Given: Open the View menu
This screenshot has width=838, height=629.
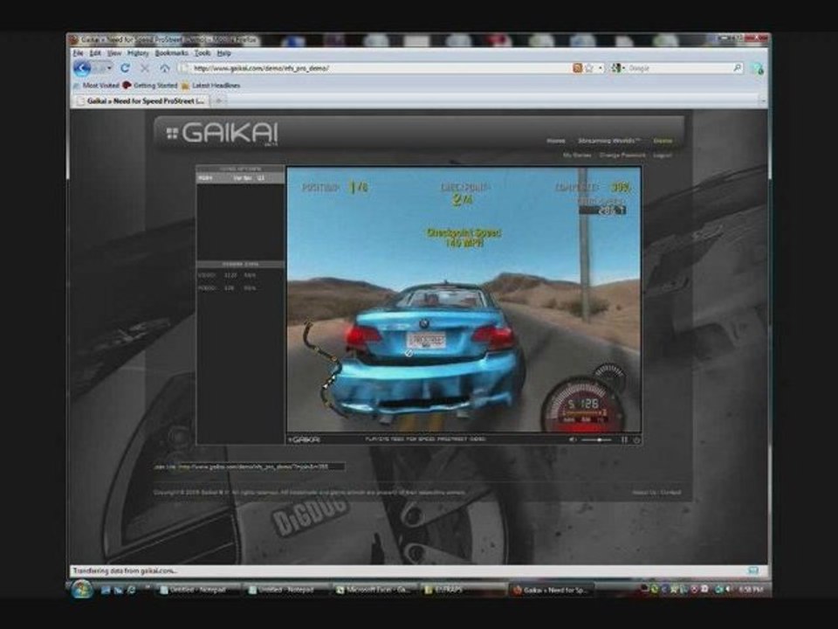Looking at the screenshot, I should click(113, 53).
